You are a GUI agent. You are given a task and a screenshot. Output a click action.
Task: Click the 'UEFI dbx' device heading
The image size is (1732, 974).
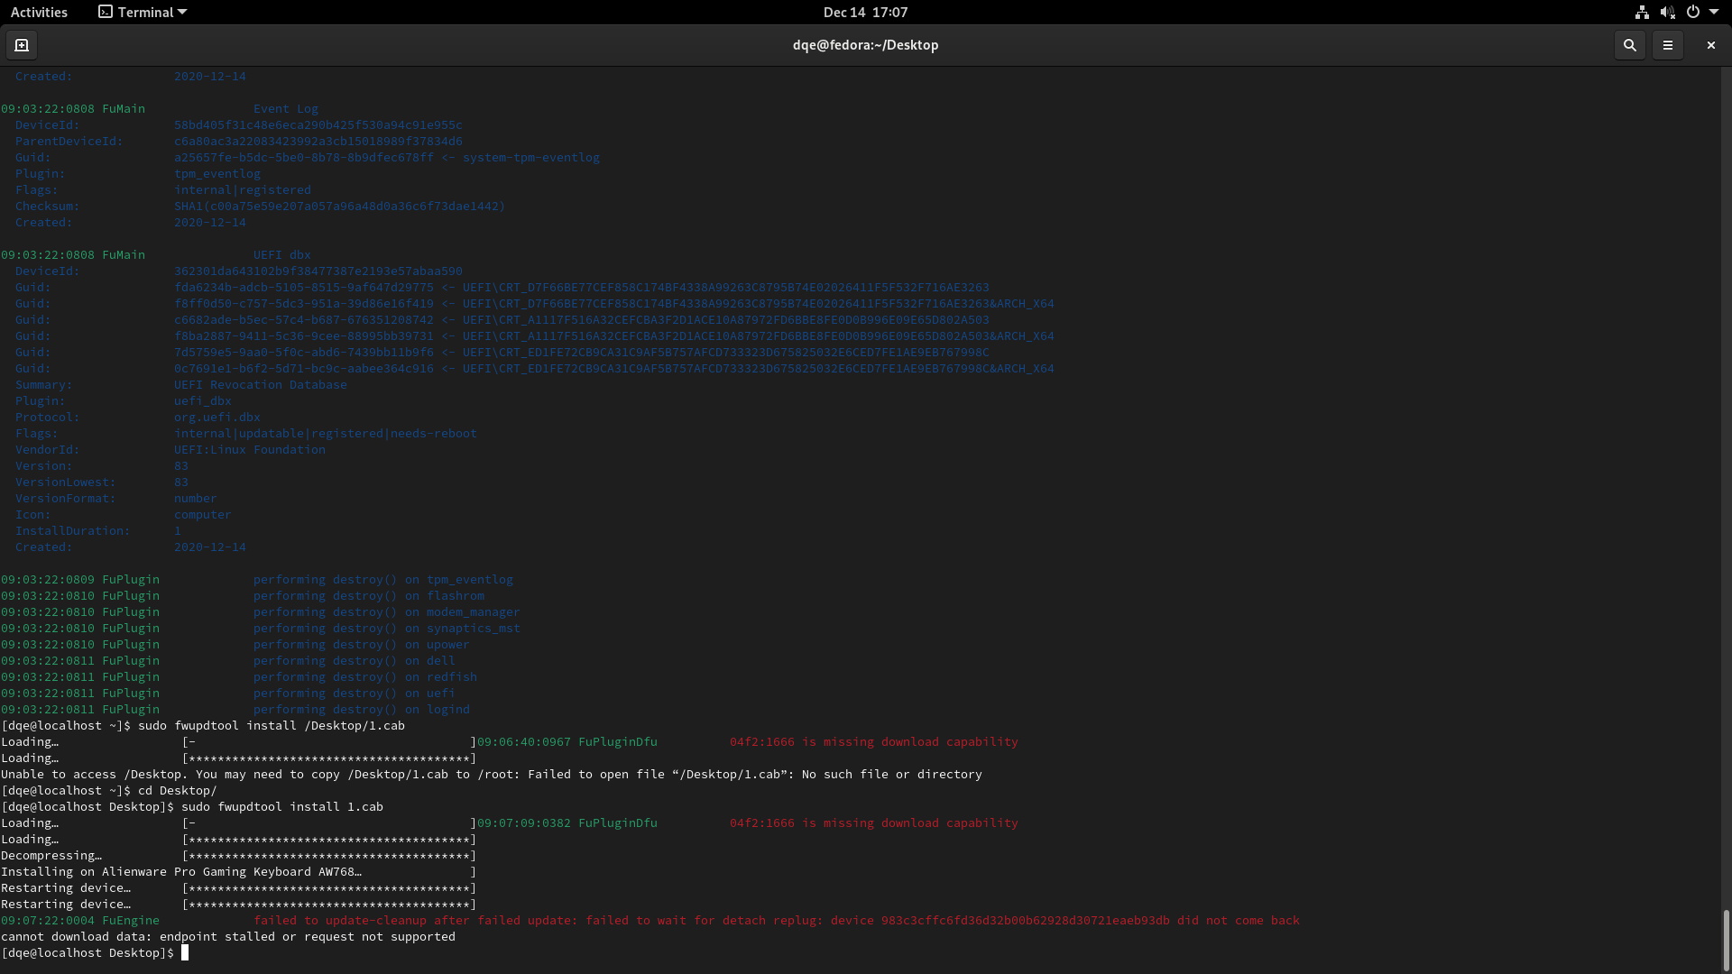[281, 255]
